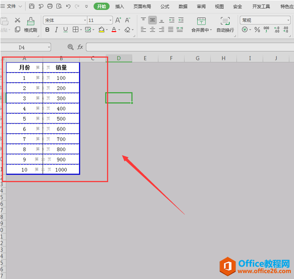Open the 文件 menu
The height and width of the screenshot is (279, 294).
click(11, 6)
